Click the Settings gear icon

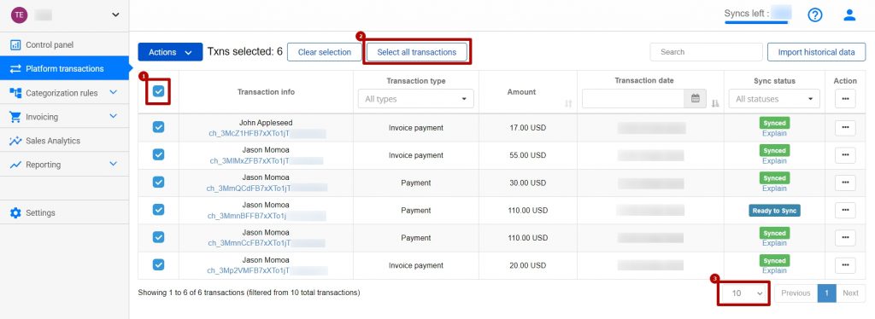(15, 212)
